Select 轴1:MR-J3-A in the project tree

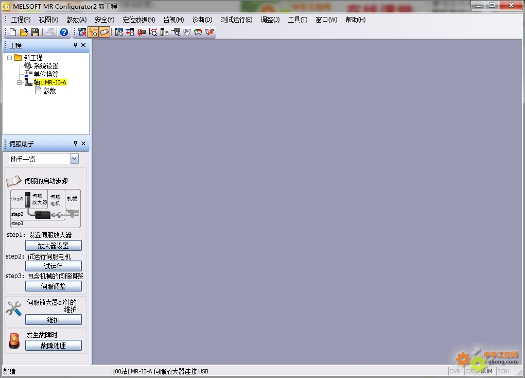point(50,82)
